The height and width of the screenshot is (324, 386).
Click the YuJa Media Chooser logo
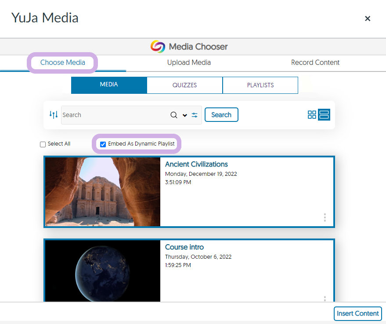click(x=158, y=46)
